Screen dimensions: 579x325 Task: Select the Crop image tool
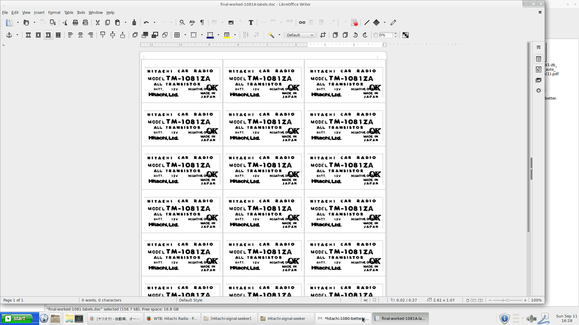click(323, 35)
